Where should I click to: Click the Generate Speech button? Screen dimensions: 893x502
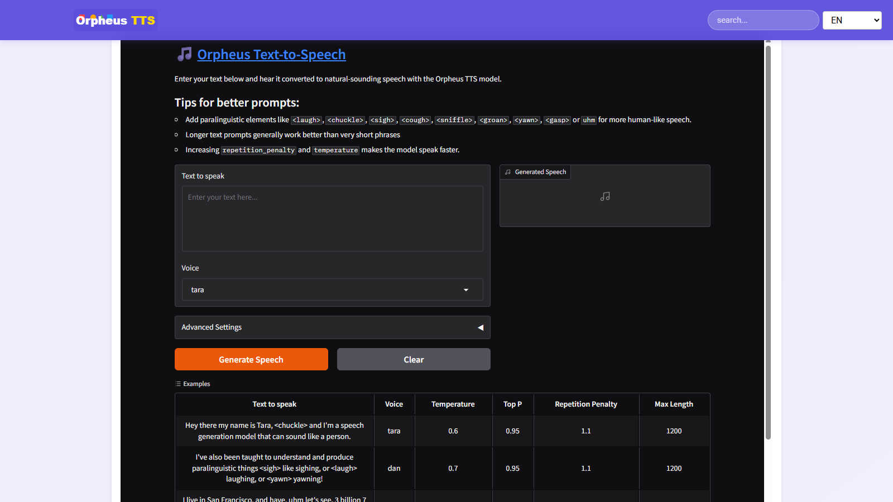click(x=251, y=359)
